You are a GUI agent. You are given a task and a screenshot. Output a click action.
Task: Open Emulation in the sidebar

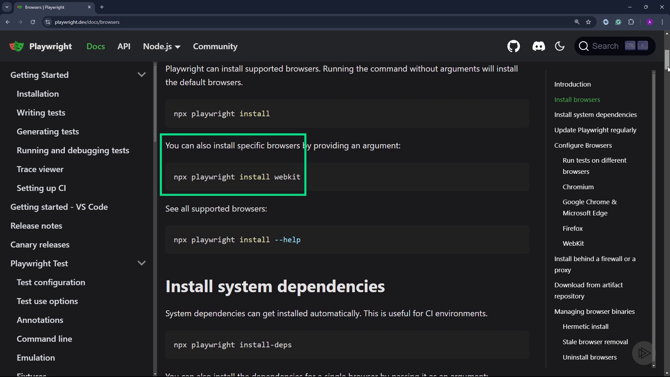tap(36, 358)
